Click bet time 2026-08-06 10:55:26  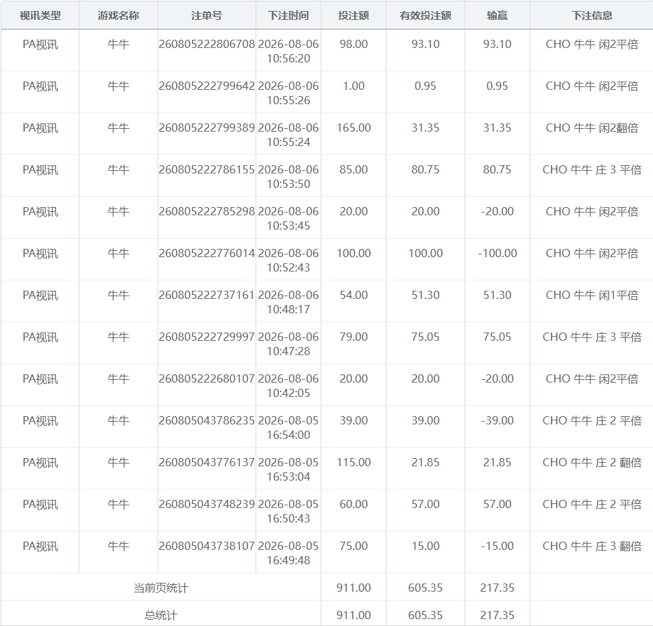288,93
